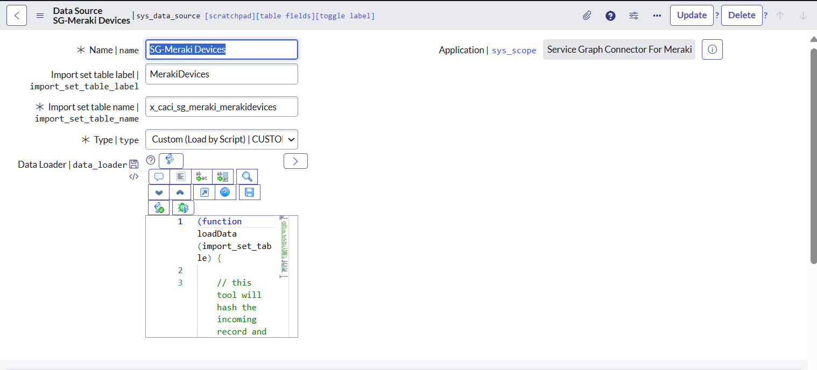Viewport: 817px width, 370px height.
Task: Open the Type dropdown showing Custom (Load by Script)
Action: (221, 139)
